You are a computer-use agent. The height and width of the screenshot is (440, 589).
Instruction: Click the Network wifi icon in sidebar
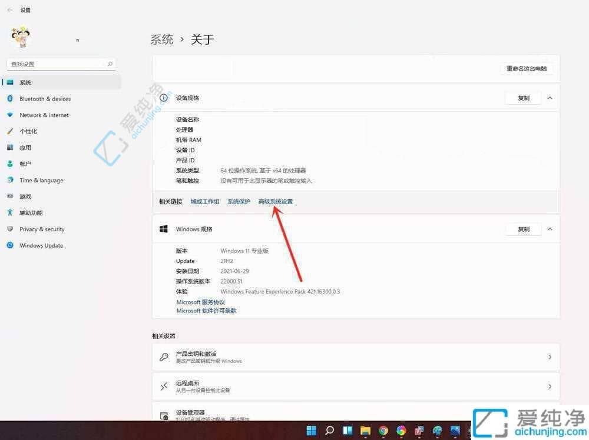(10, 115)
